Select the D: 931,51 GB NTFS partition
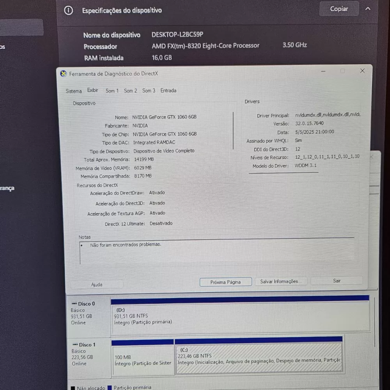The width and height of the screenshot is (390, 390). [240, 316]
